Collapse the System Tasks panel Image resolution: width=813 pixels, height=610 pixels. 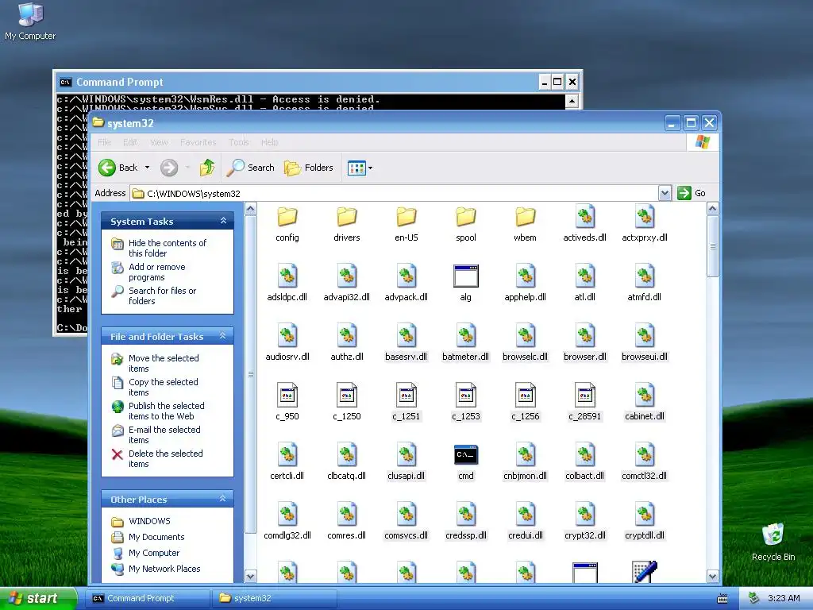(223, 221)
